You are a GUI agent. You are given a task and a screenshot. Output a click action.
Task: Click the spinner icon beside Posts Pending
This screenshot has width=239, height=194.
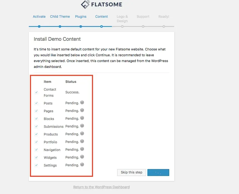[82, 102]
